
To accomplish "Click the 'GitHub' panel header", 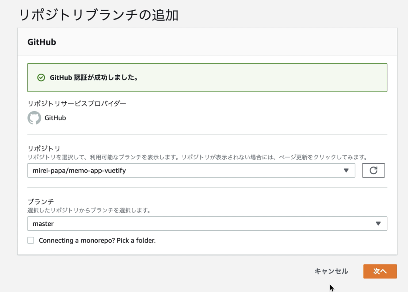I will pyautogui.click(x=41, y=42).
